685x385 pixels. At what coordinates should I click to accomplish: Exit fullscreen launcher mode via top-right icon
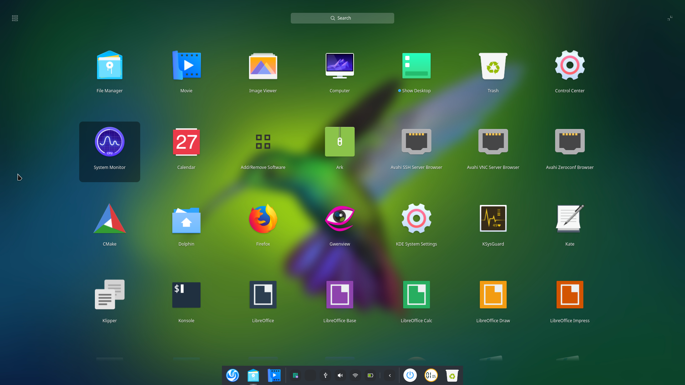tap(670, 18)
